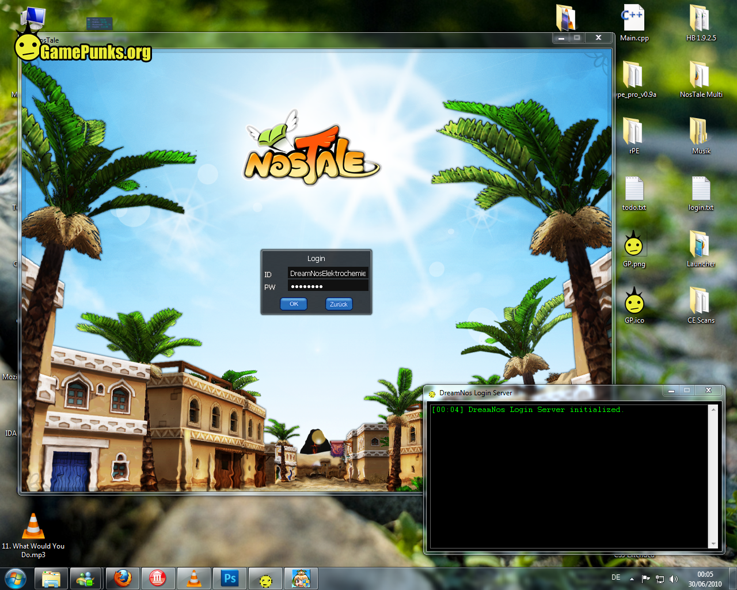
Task: Select the Launcher folder icon
Action: point(701,249)
